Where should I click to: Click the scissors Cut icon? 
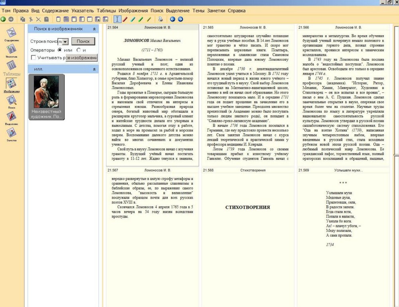tap(31, 19)
